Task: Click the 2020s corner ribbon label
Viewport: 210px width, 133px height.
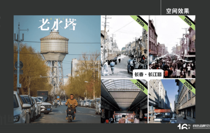Action: (x=188, y=86)
